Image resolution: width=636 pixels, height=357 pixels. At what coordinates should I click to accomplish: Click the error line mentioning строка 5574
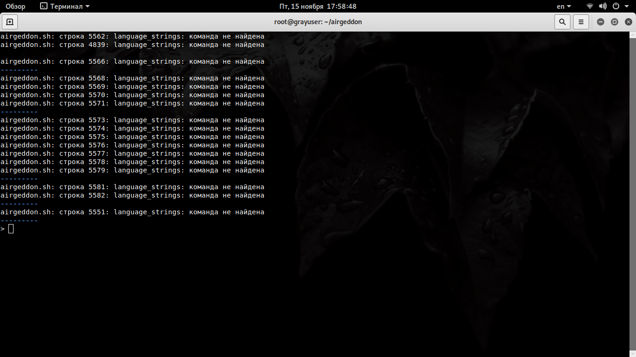pos(132,128)
